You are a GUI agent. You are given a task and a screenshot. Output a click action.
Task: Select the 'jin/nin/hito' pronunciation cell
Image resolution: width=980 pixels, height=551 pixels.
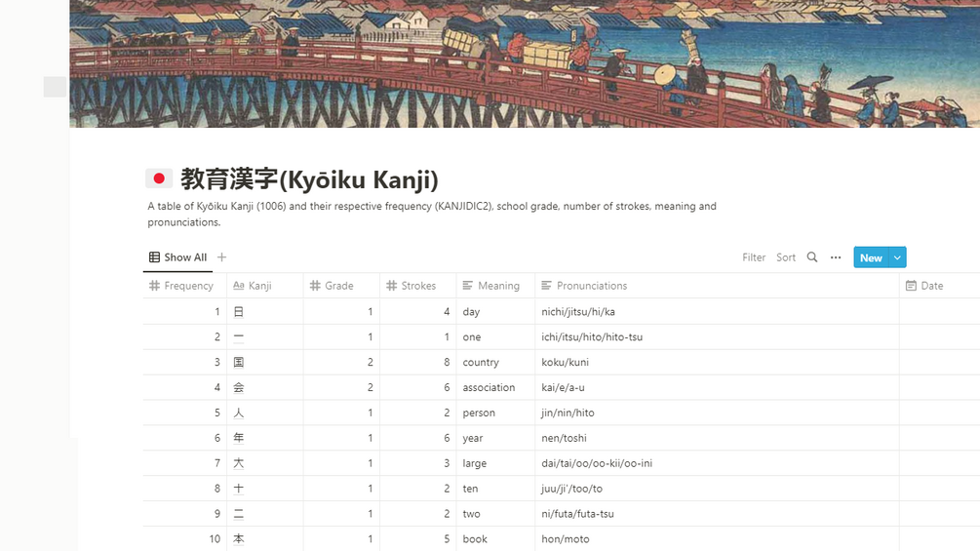[717, 413]
